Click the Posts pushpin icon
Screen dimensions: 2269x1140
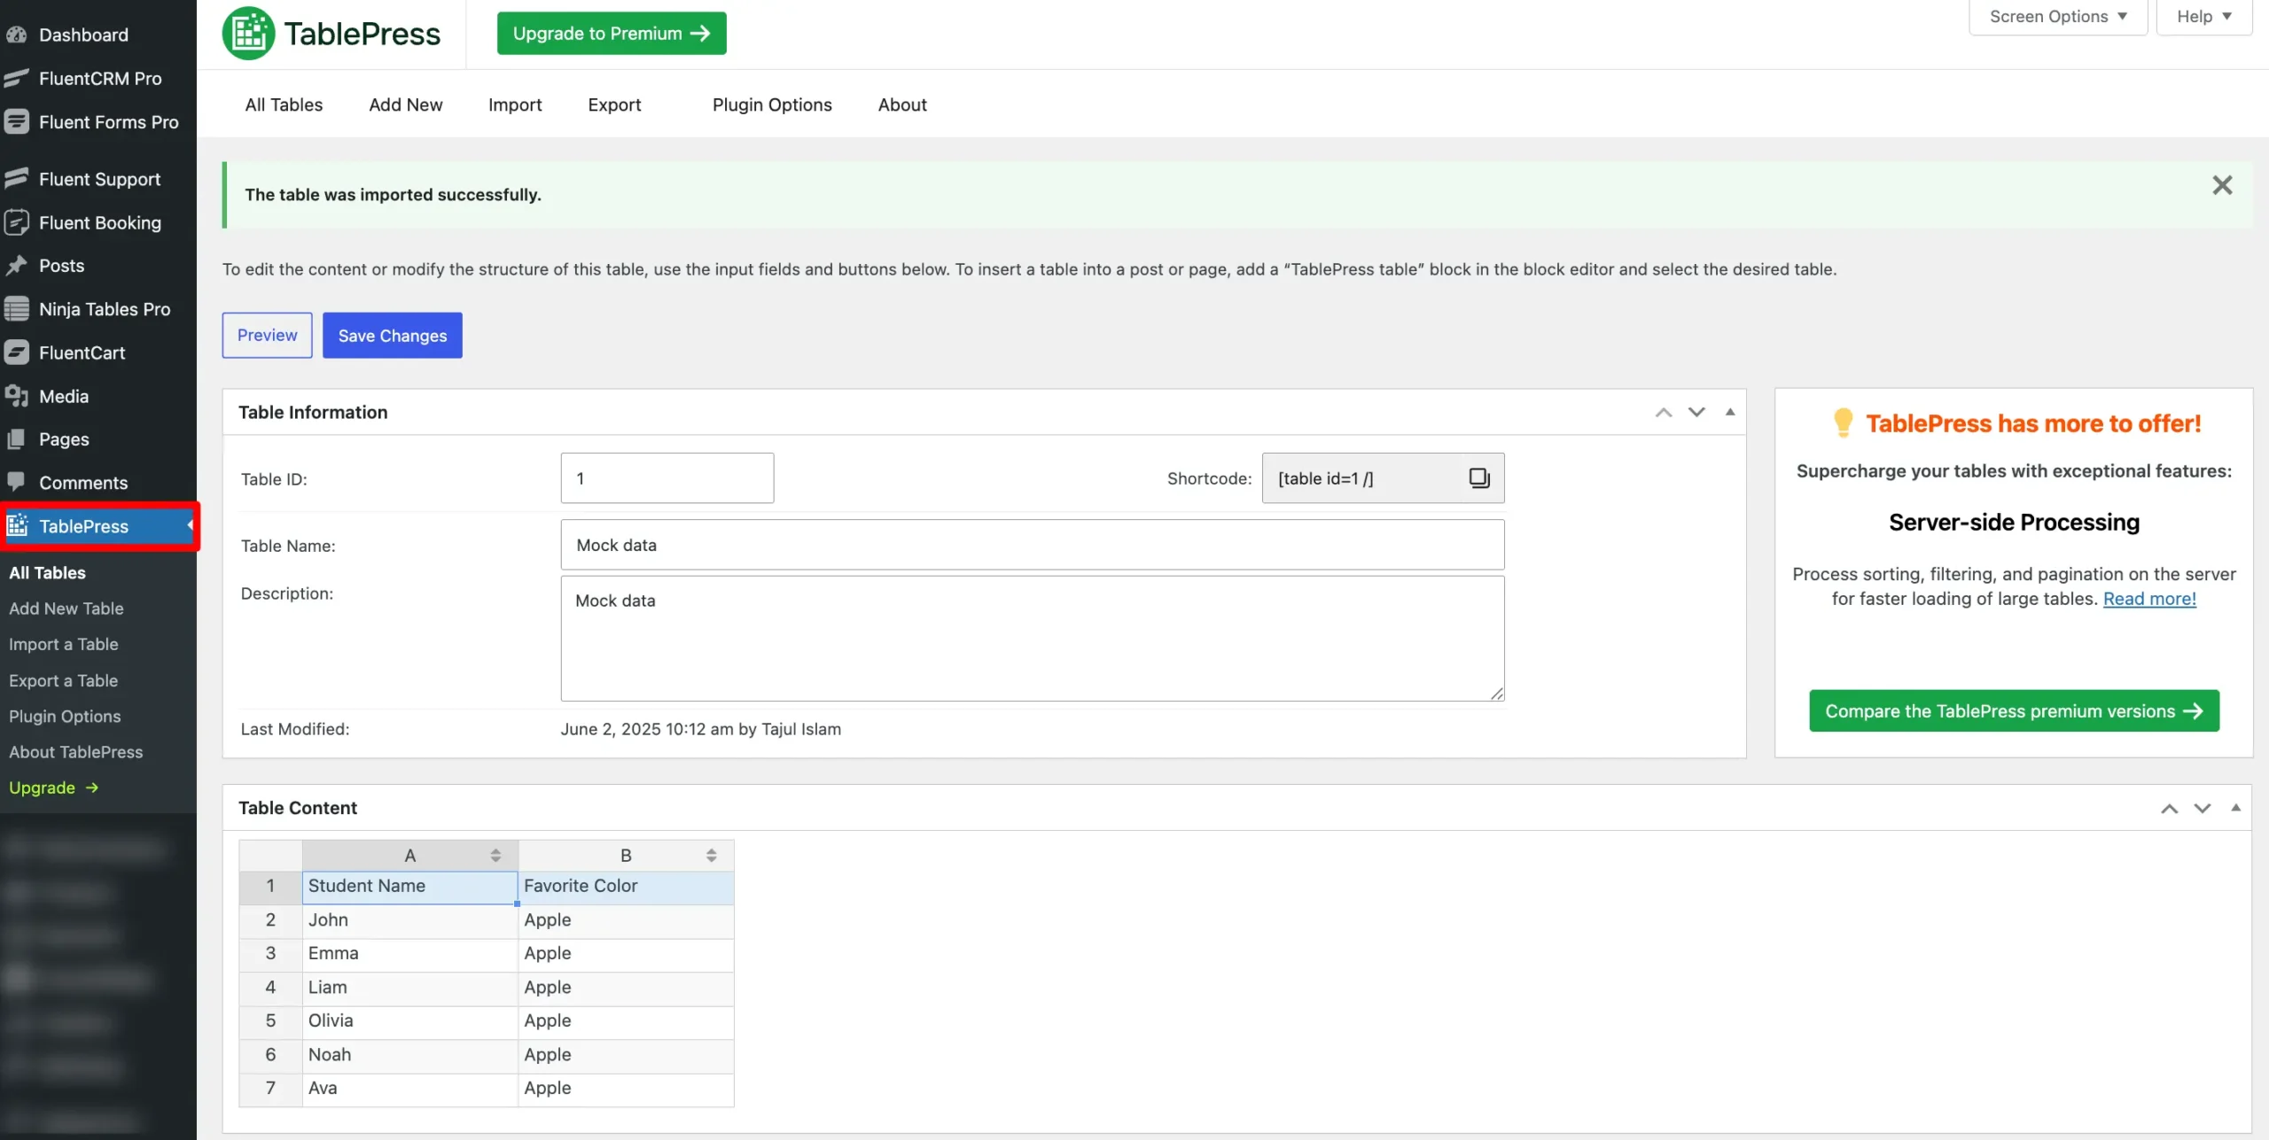[x=16, y=265]
